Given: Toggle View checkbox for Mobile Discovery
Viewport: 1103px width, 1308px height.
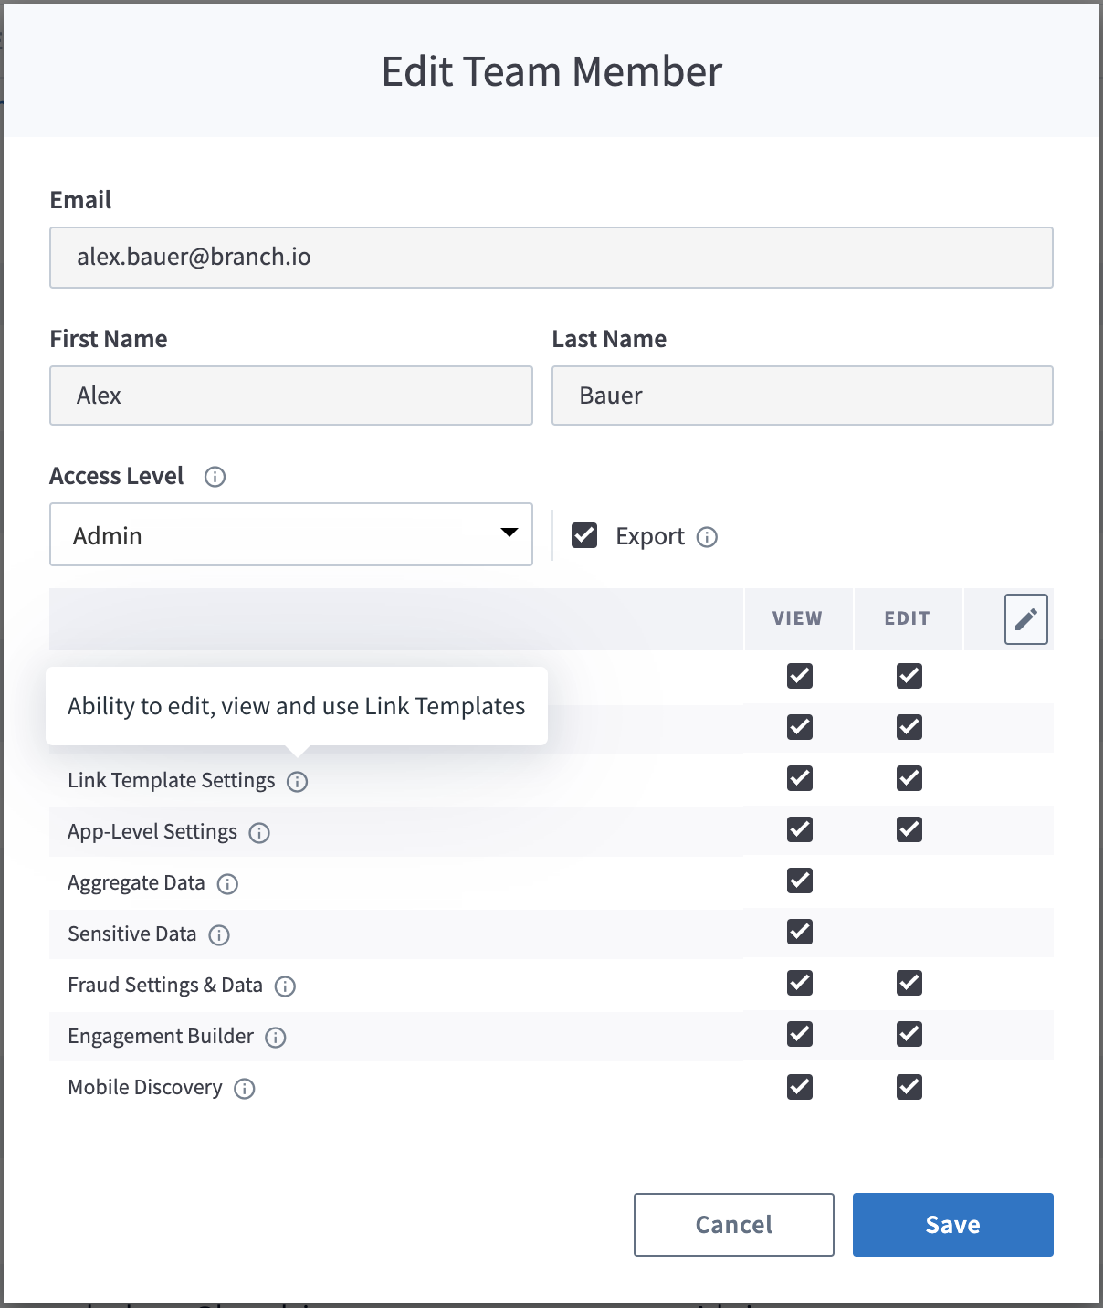Looking at the screenshot, I should click(x=800, y=1087).
